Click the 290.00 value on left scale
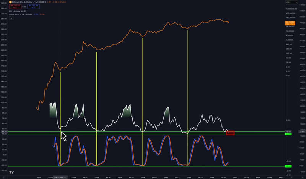Screen dimensions: 306x179 coord(3,3)
